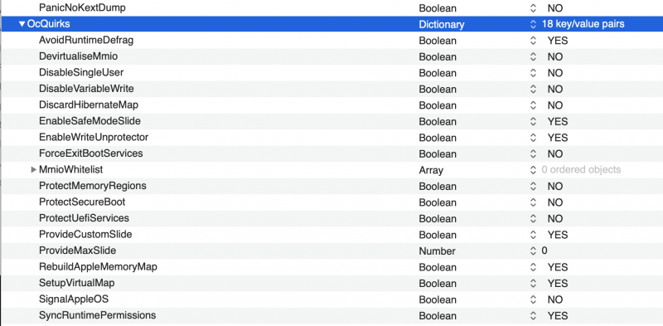The width and height of the screenshot is (663, 326).
Task: Select the ProvideMaxSlide key
Action: (x=77, y=251)
